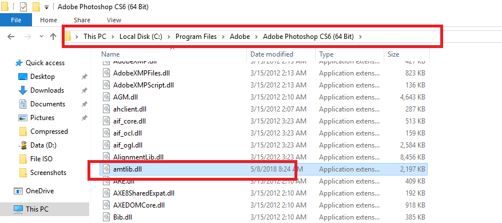Select the AdobeXMPScript.dll file icon
Viewport: 502px width, 223px height.
click(106, 85)
